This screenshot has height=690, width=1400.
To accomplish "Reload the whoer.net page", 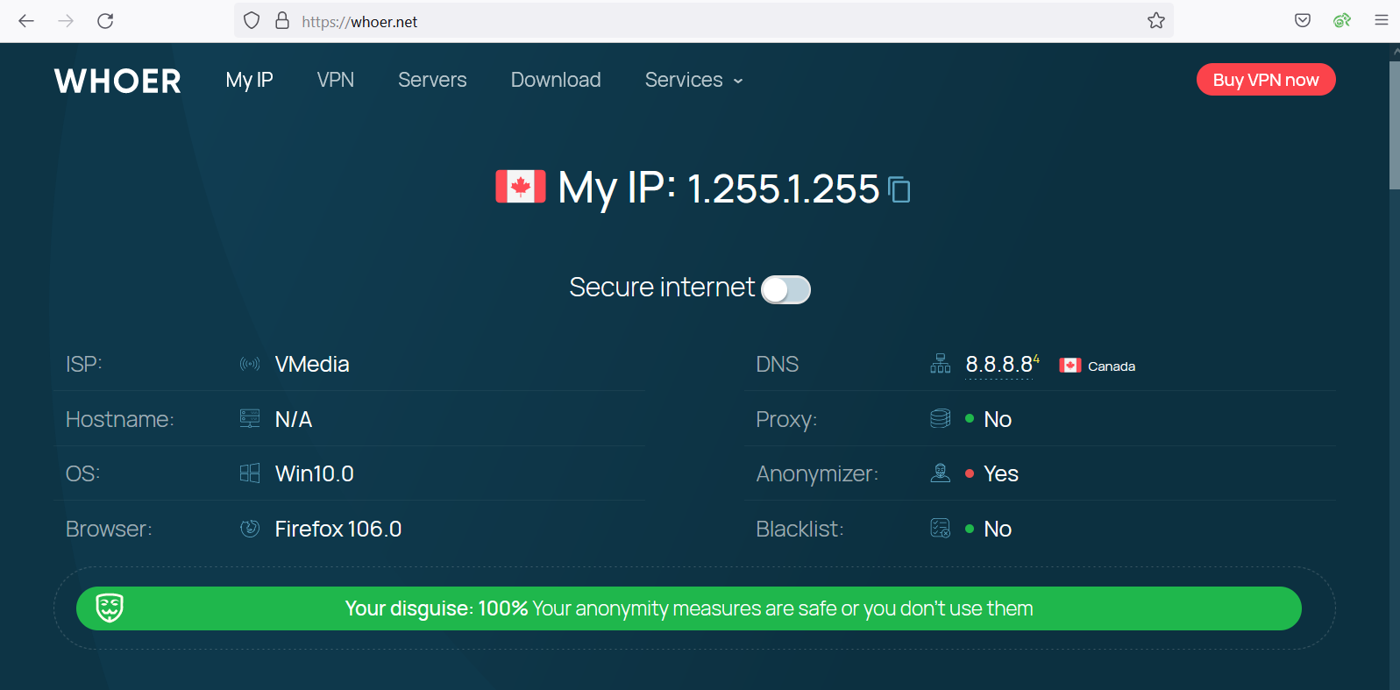I will [x=105, y=21].
